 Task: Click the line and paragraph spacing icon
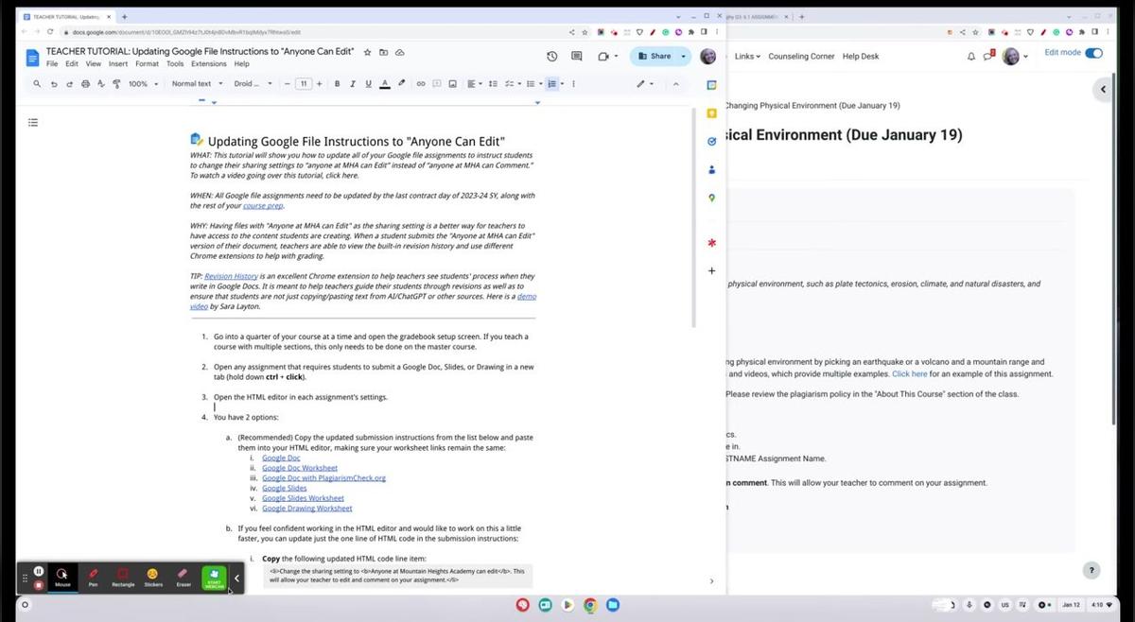coord(493,84)
